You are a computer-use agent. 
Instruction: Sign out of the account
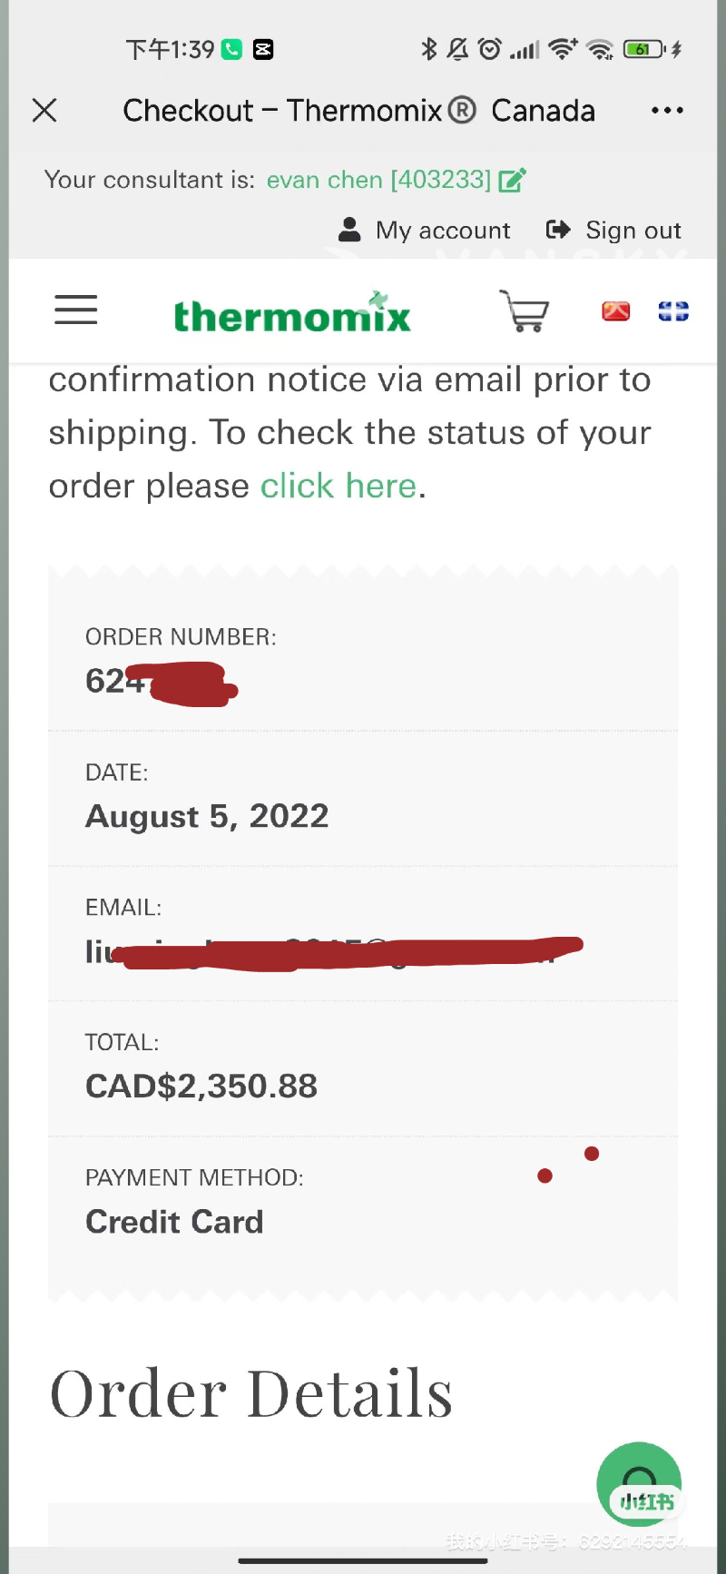tap(633, 231)
